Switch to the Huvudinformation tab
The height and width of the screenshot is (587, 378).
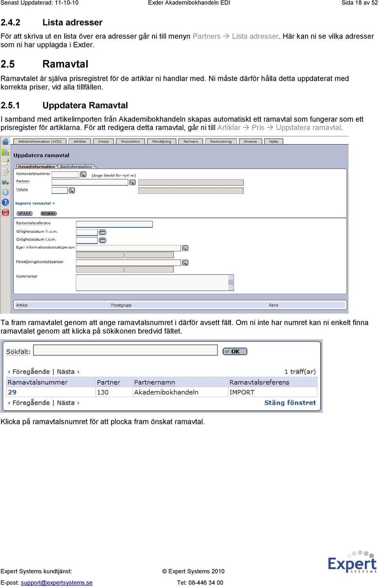coord(37,167)
